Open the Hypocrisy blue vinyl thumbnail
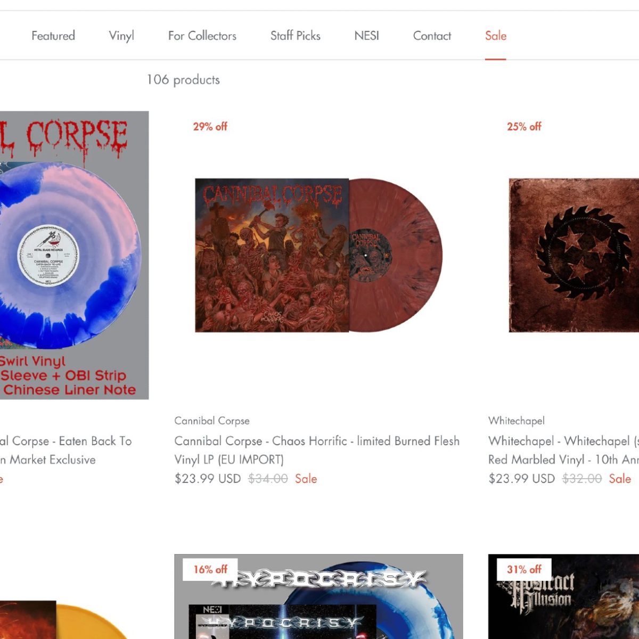639x639 pixels. (318, 596)
